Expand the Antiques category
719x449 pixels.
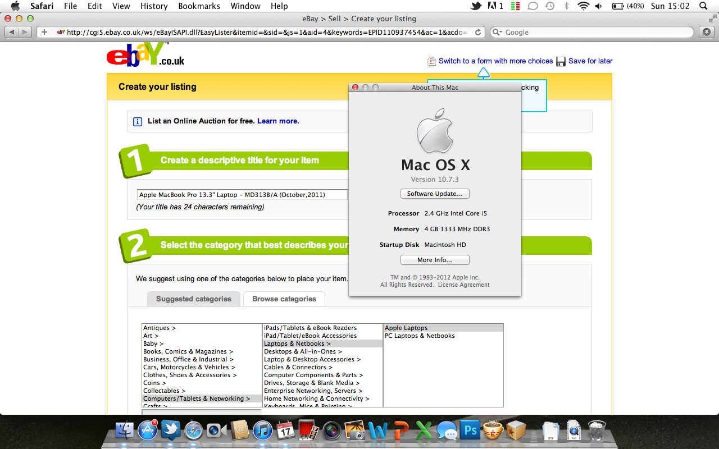[202, 328]
